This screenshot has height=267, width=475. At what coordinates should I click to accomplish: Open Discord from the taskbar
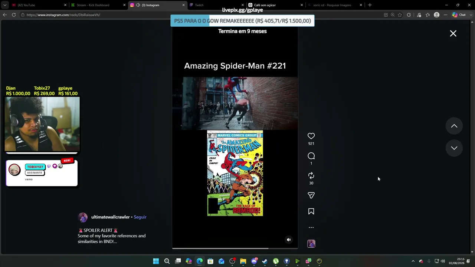pyautogui.click(x=254, y=261)
